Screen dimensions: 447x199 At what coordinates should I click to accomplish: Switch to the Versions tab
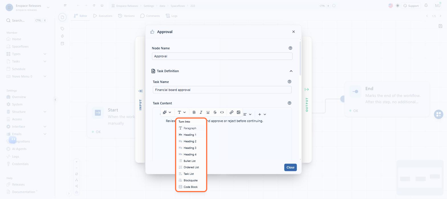(127, 16)
